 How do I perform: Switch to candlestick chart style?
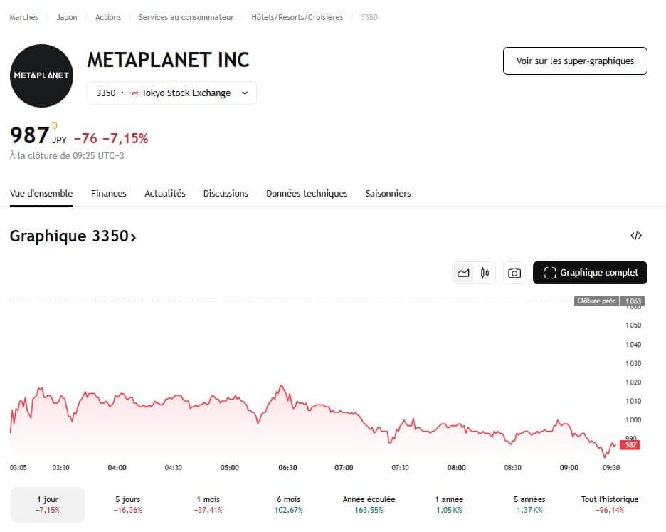485,273
